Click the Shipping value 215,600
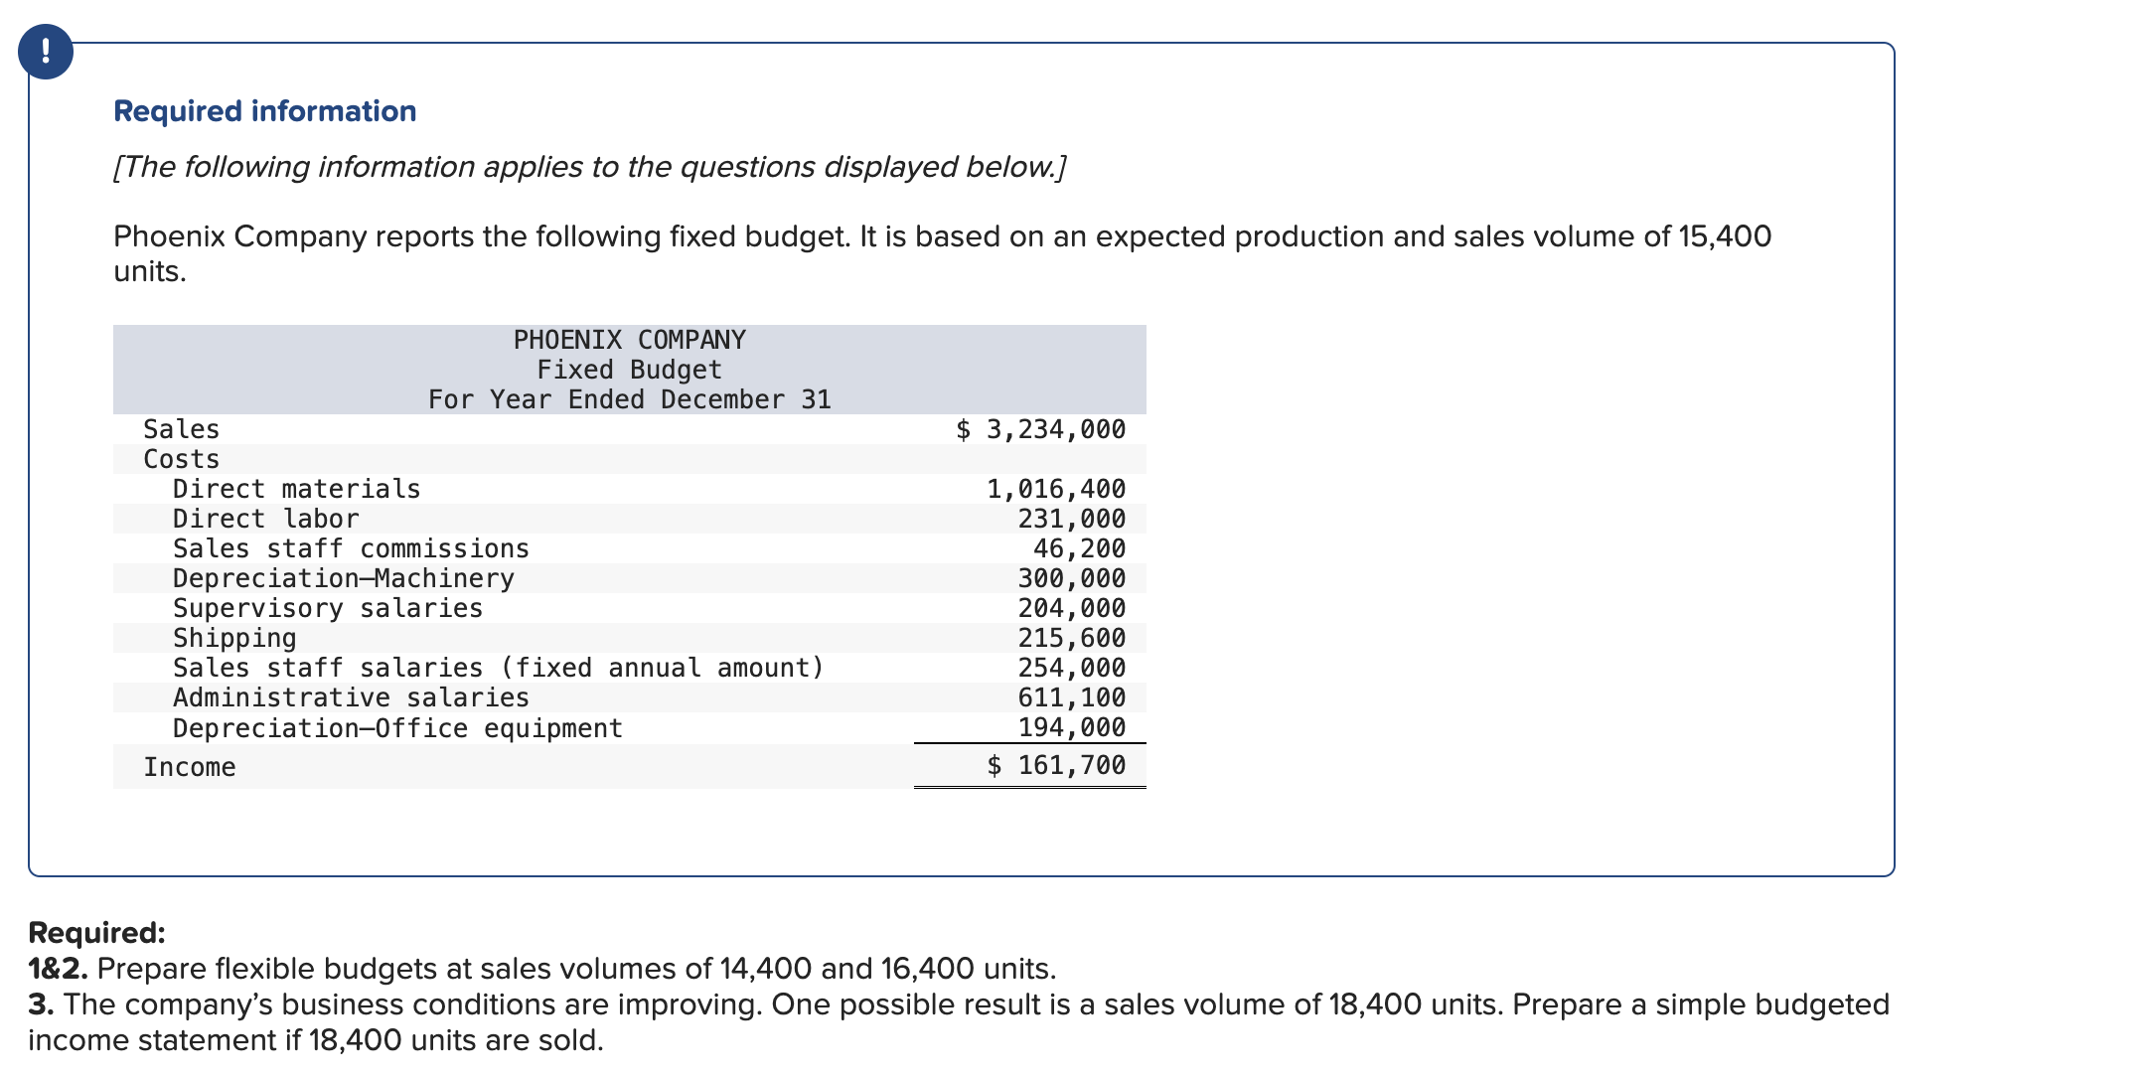The image size is (2142, 1080). tap(1071, 638)
